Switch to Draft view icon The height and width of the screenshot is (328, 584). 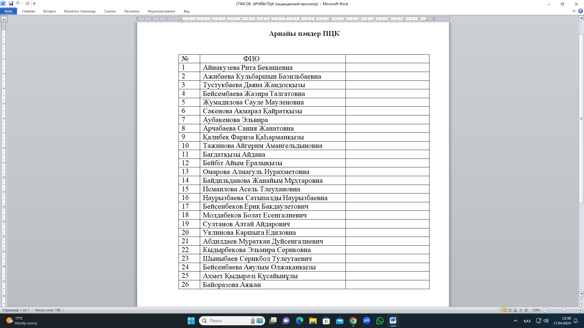tap(526, 310)
